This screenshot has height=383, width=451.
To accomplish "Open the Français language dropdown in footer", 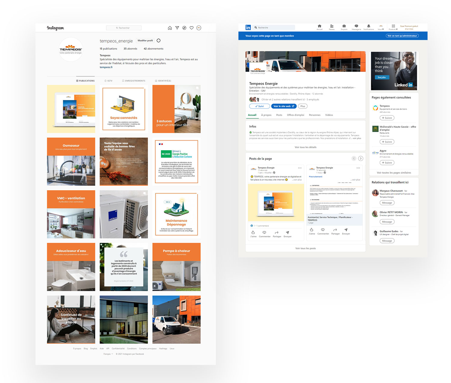I will 108,354.
